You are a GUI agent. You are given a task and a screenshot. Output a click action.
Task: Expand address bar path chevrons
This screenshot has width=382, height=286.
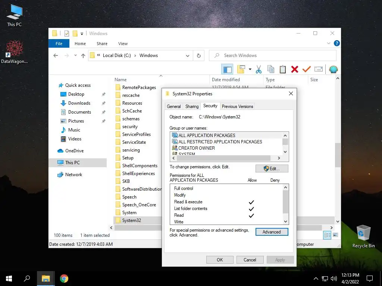[x=98, y=55]
